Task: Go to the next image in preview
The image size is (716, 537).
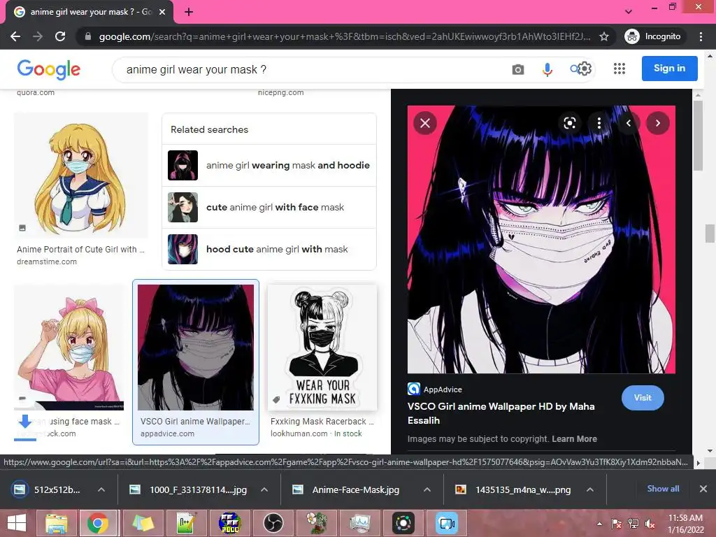Action: point(658,123)
